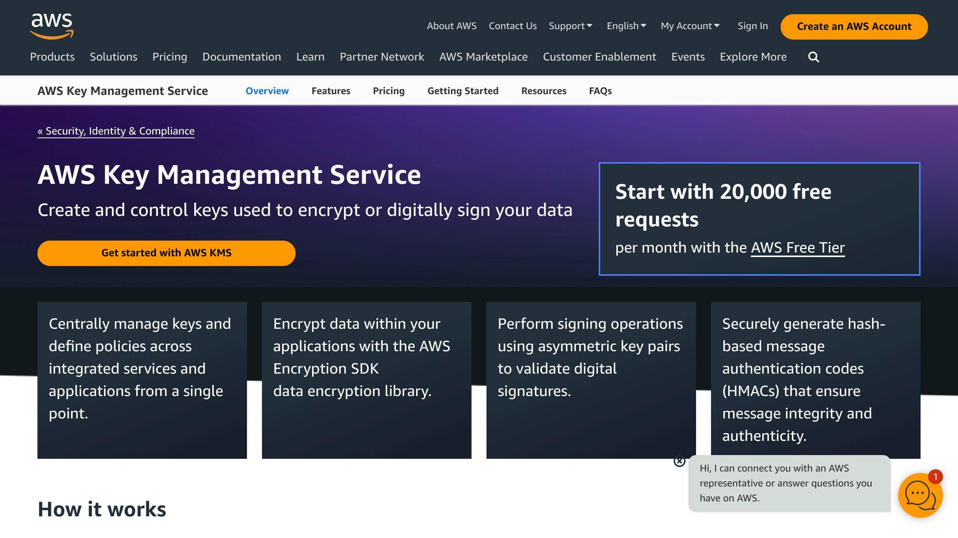Click the chat greeting message bubble
Viewport: 958px width, 538px height.
click(789, 483)
